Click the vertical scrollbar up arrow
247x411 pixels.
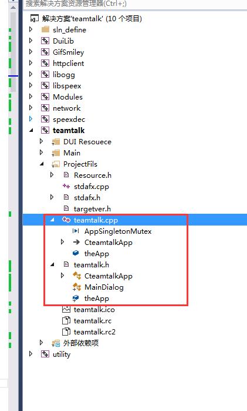click(x=13, y=8)
